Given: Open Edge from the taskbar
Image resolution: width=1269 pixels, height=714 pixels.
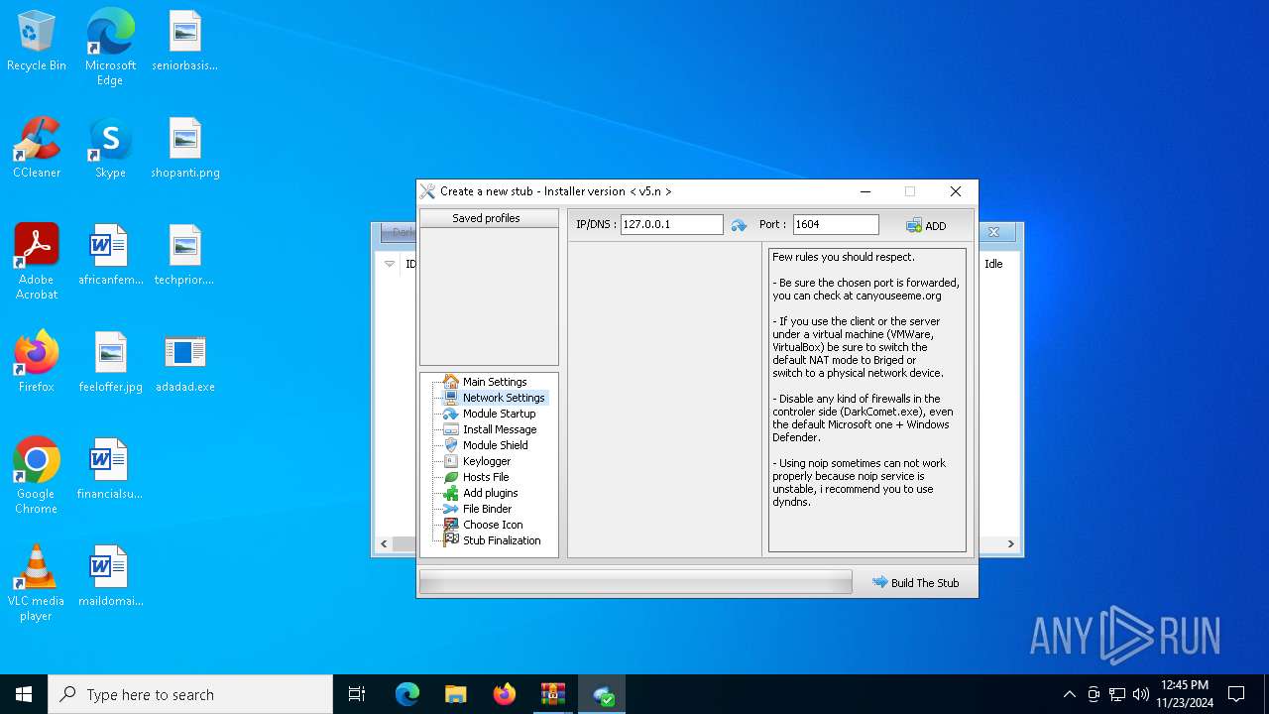Looking at the screenshot, I should (406, 694).
